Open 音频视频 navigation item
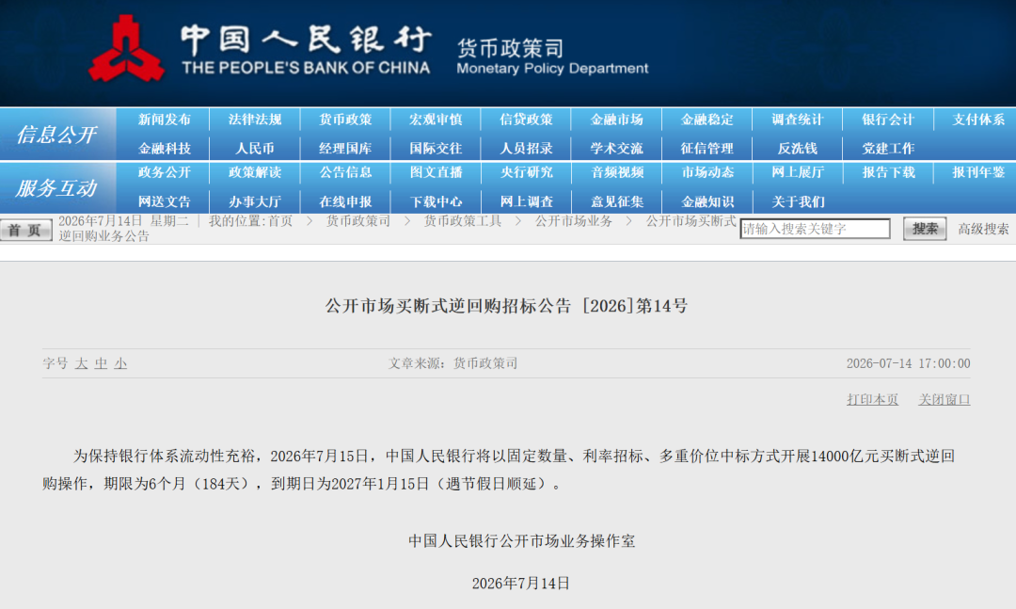 pos(617,172)
